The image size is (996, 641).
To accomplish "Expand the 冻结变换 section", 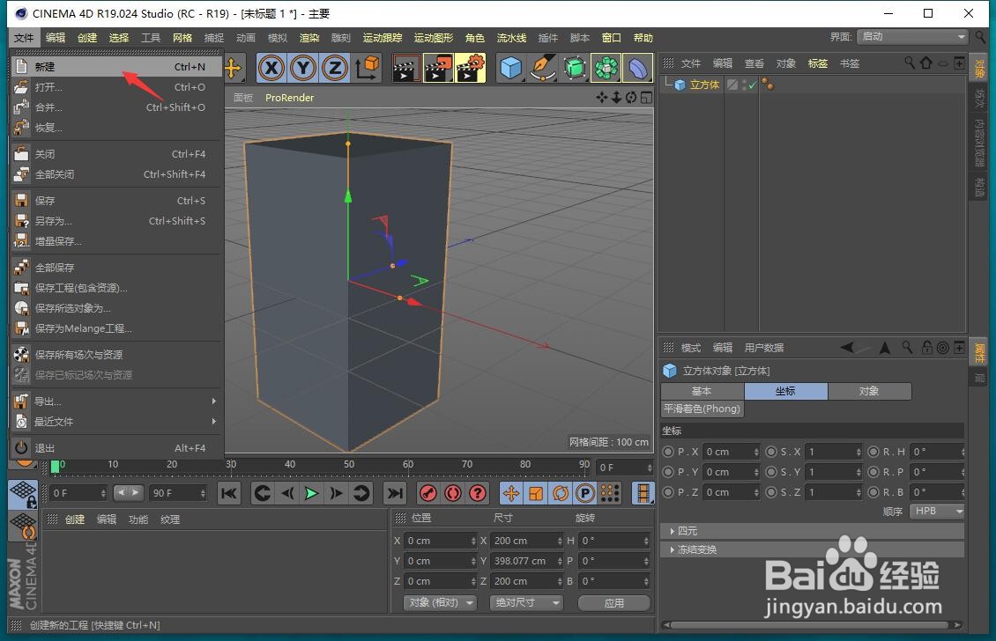I will click(813, 549).
